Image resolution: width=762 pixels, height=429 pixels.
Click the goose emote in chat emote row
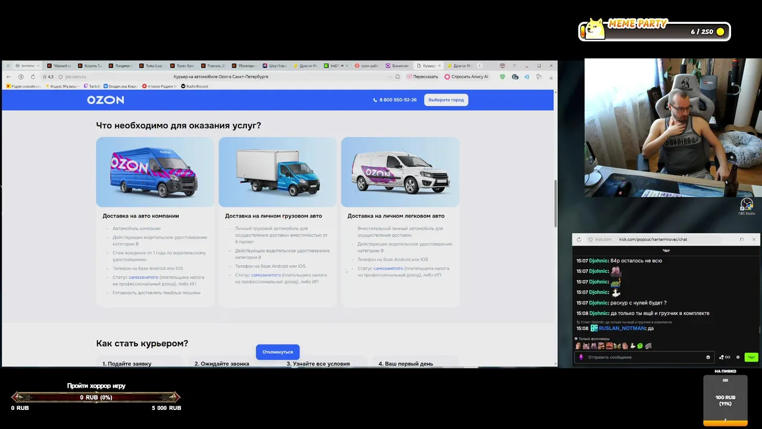click(633, 346)
